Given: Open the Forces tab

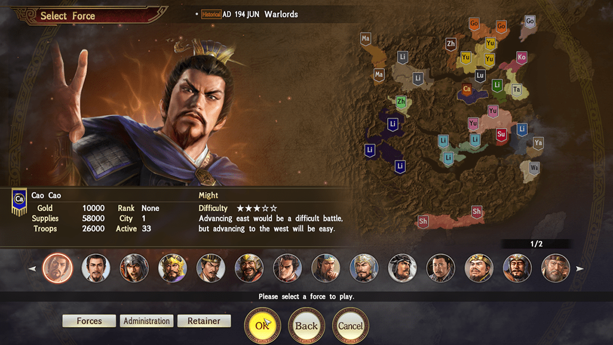Looking at the screenshot, I should coord(89,321).
